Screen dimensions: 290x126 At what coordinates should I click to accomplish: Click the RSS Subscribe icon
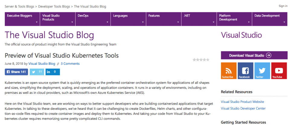(x=229, y=71)
